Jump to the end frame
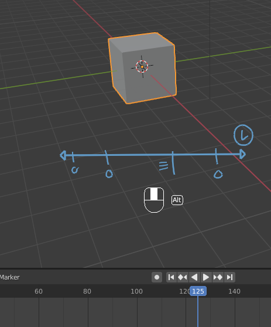271x327 pixels. click(x=229, y=277)
